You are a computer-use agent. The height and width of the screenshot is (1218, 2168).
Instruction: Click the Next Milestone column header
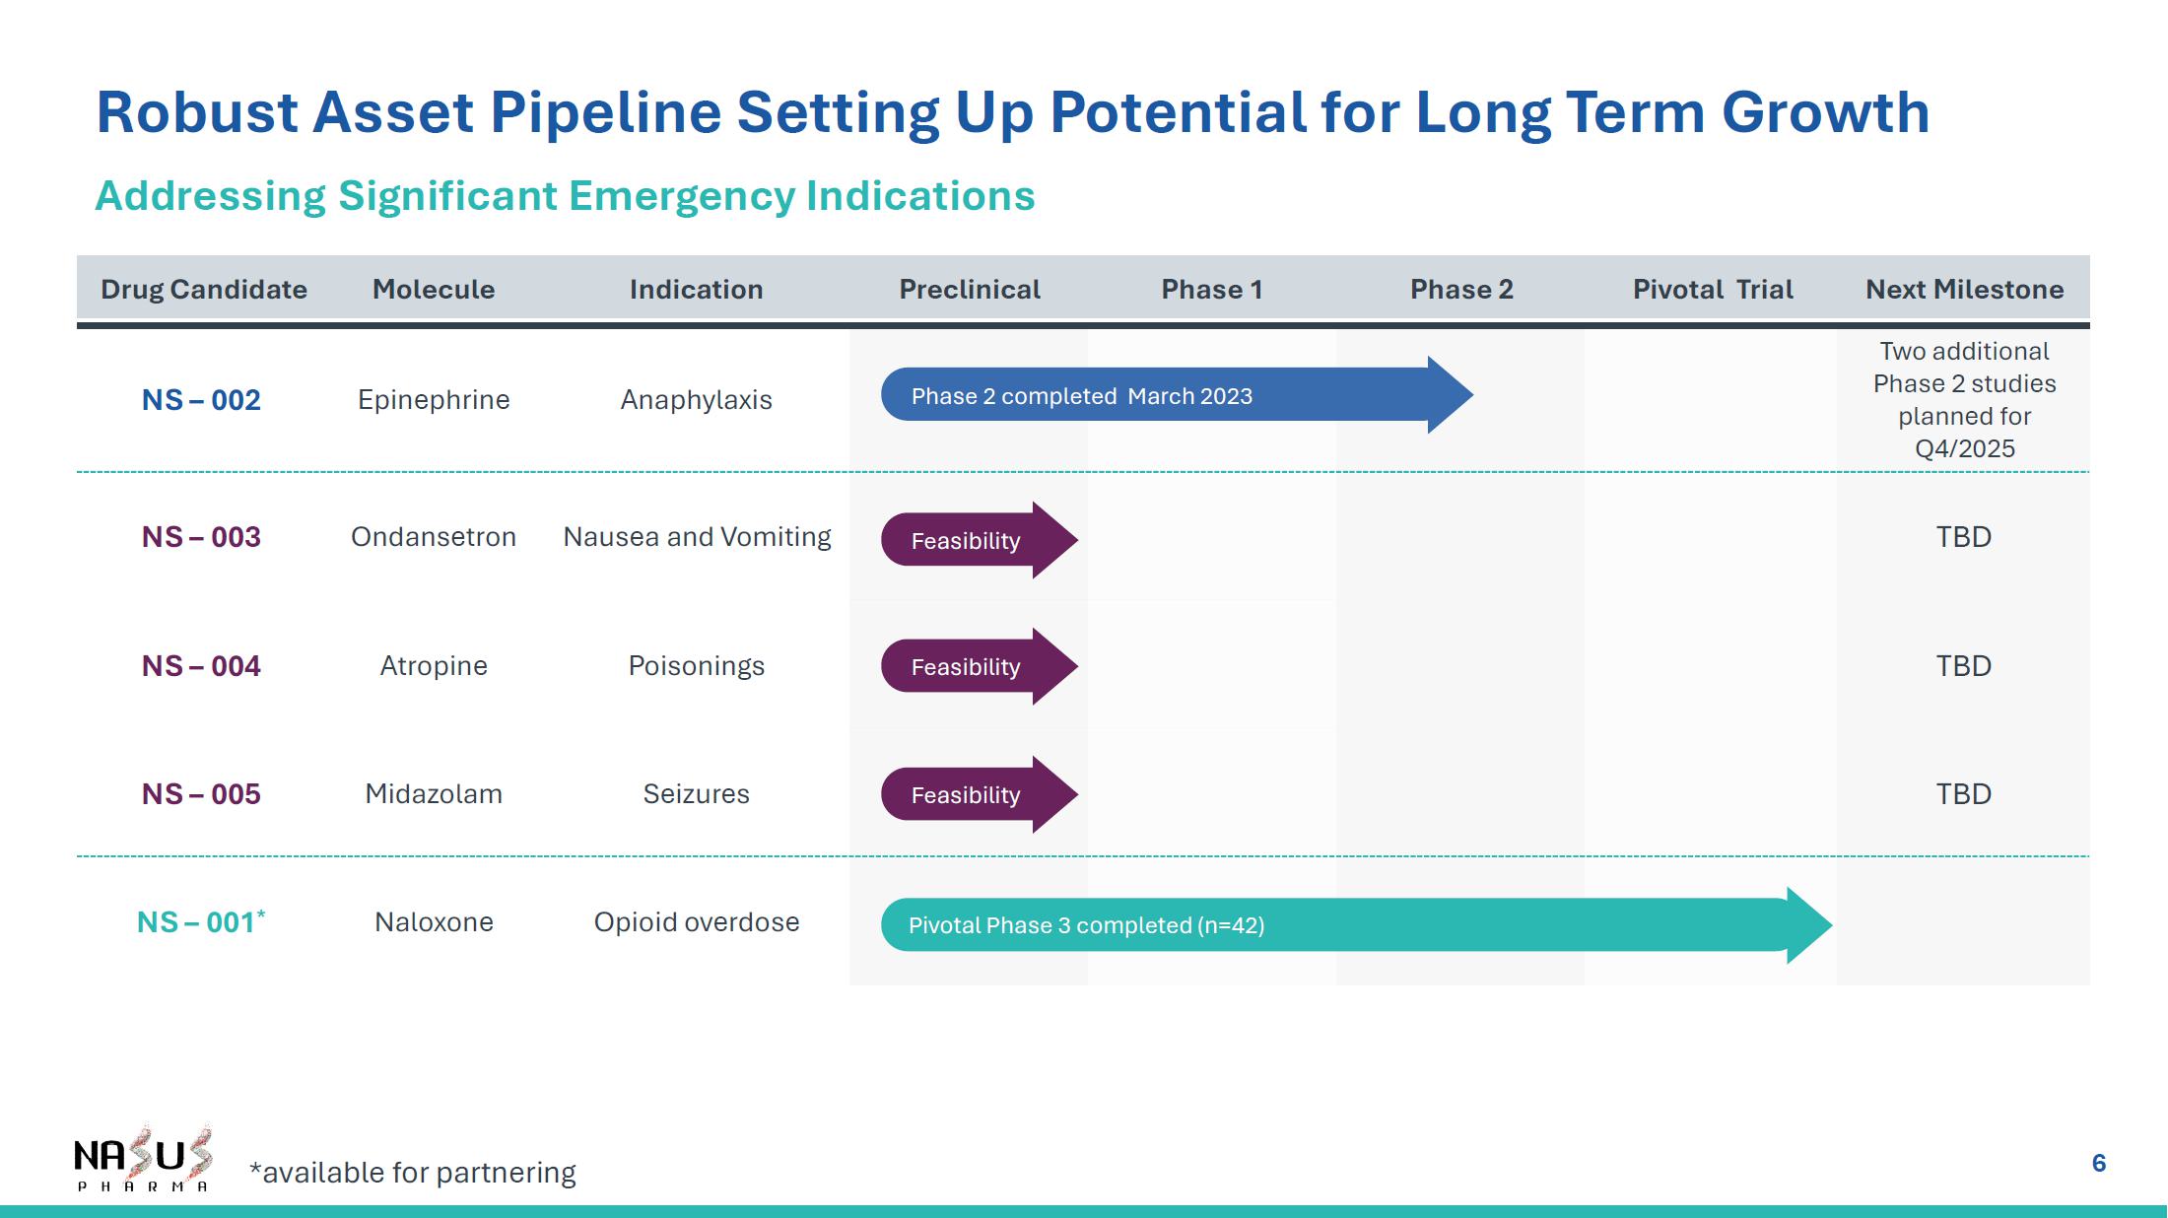click(x=1964, y=290)
